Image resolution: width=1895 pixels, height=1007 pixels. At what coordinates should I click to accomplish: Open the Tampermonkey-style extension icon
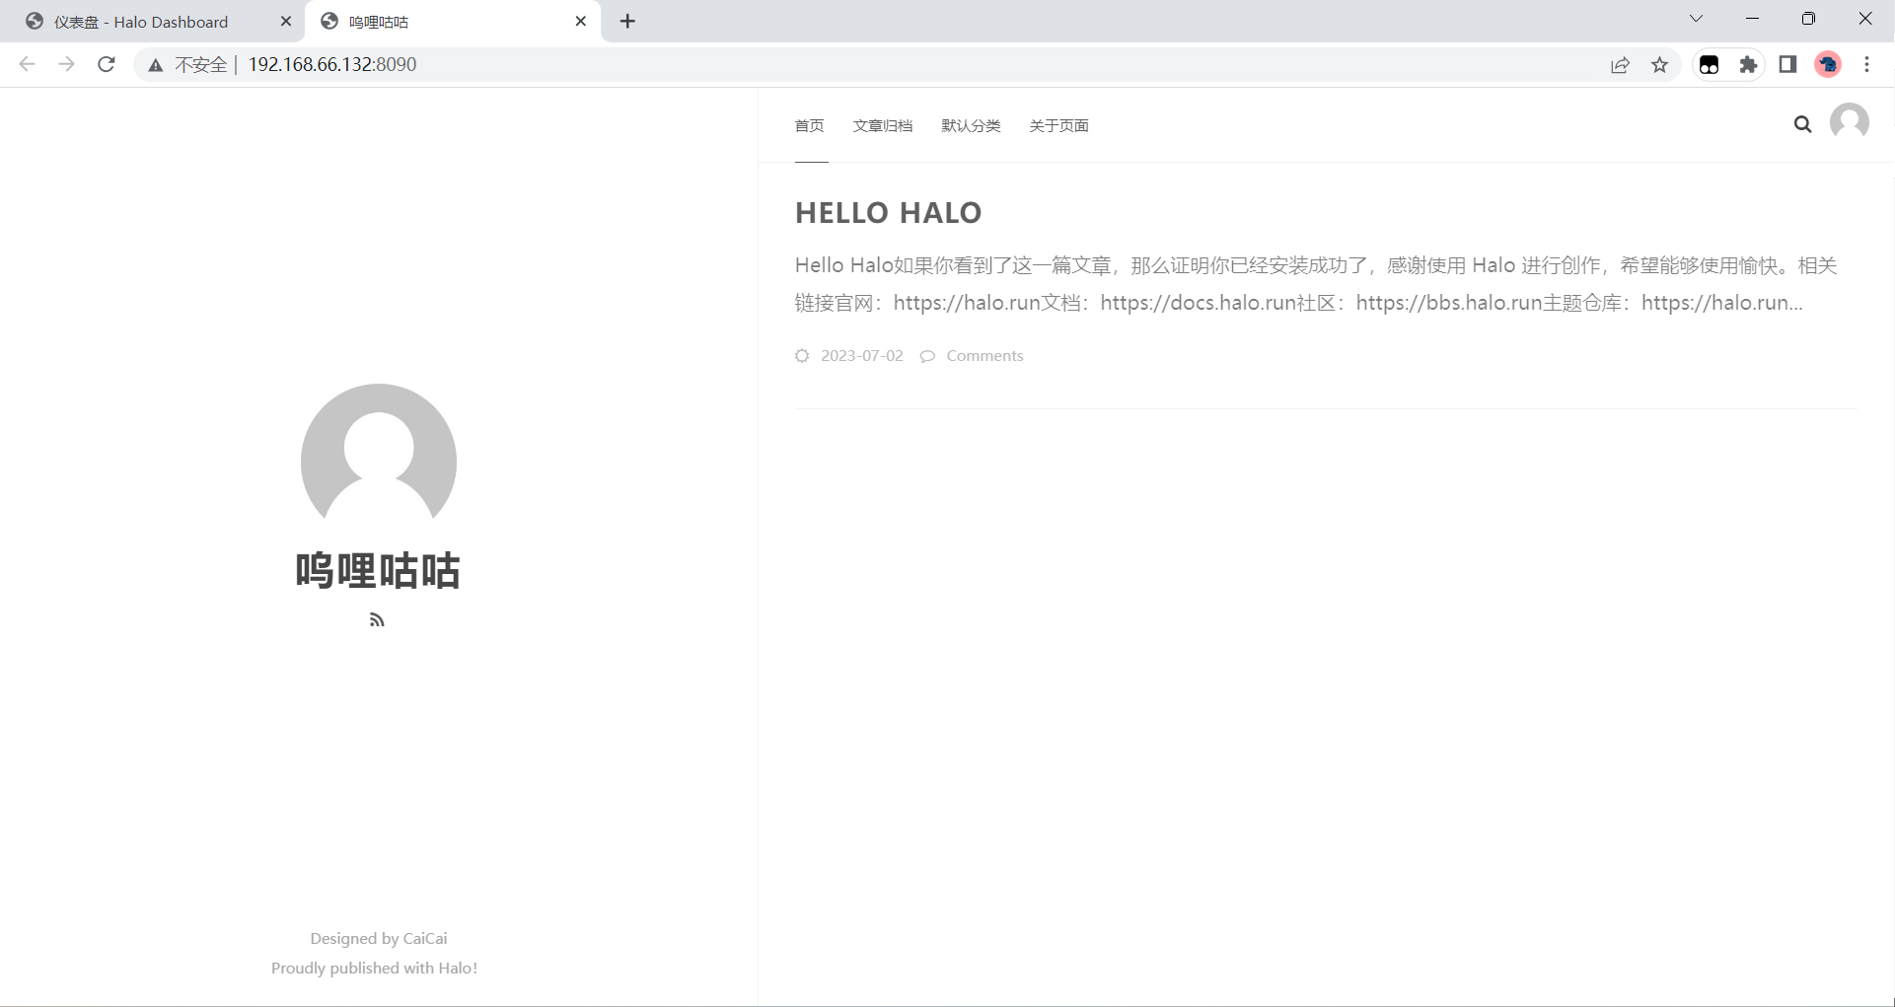click(1710, 65)
